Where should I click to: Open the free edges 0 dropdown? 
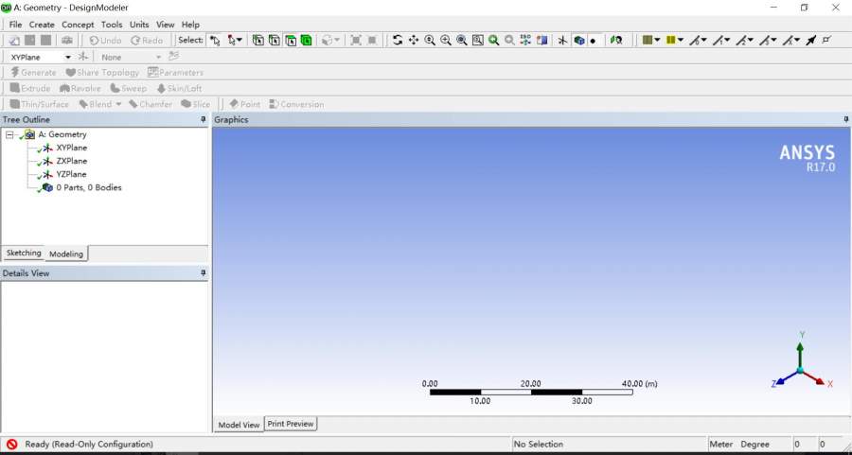(704, 40)
